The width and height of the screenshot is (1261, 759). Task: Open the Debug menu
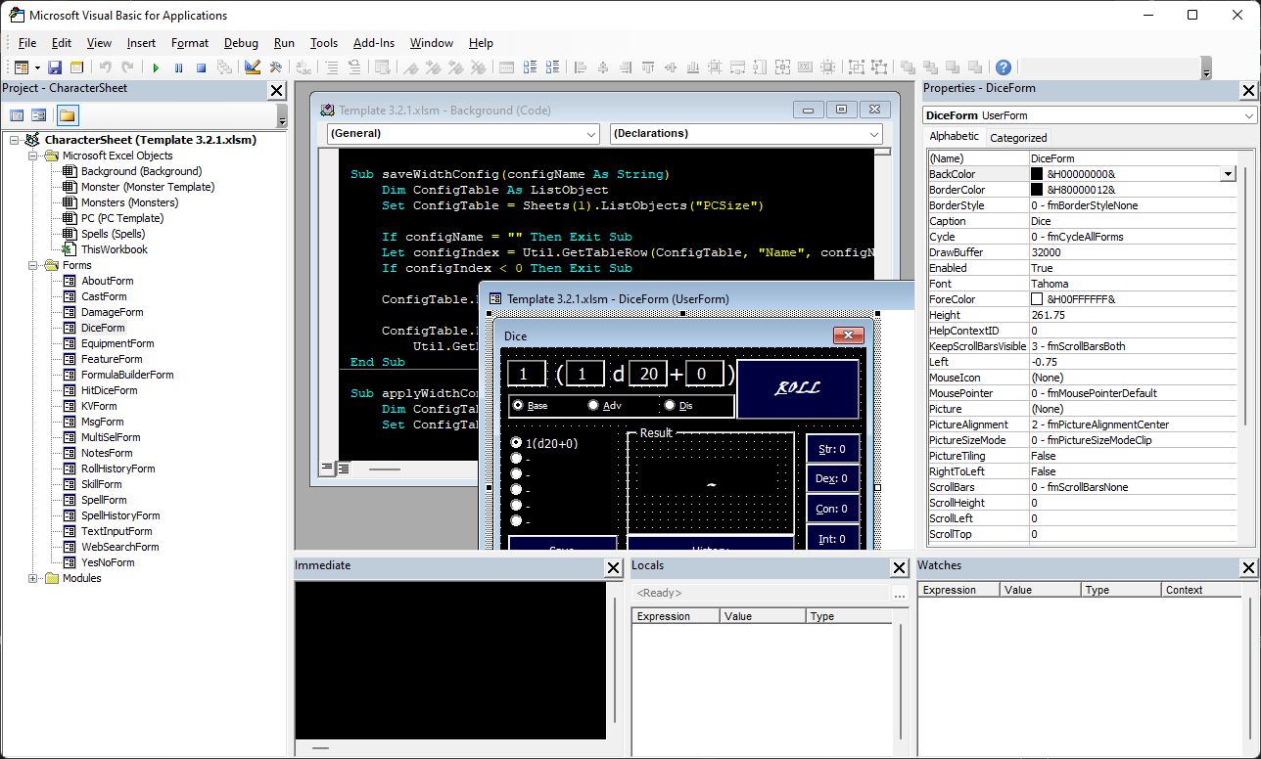click(241, 43)
